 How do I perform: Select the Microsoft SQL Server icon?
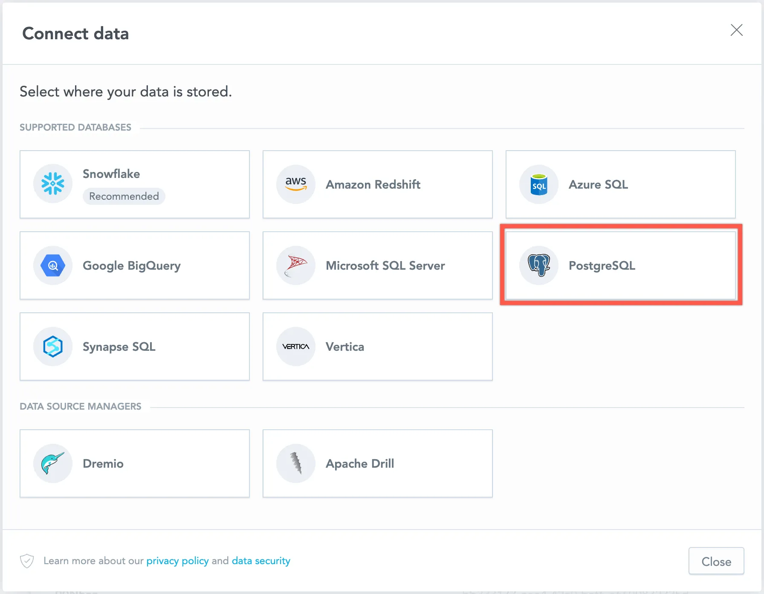(295, 265)
